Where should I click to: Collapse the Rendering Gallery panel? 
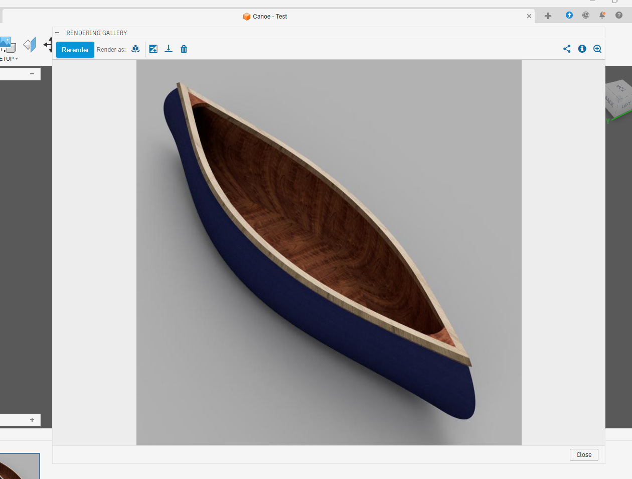point(57,33)
